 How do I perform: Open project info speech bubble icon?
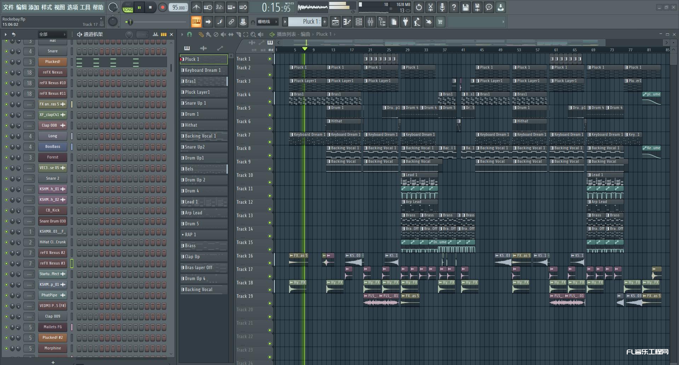(489, 7)
